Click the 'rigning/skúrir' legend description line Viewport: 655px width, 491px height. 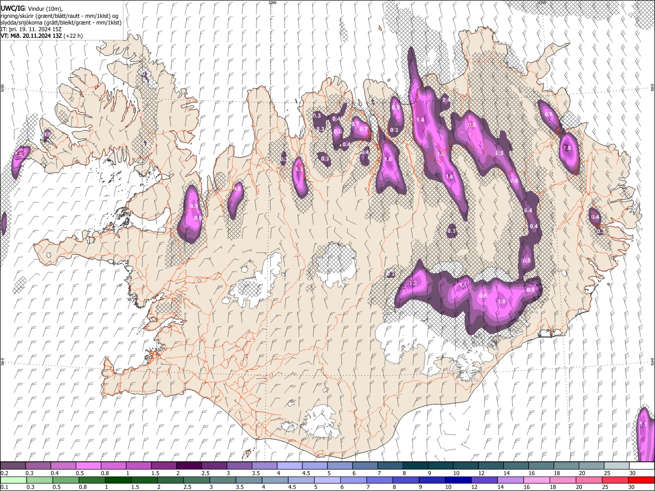59,16
